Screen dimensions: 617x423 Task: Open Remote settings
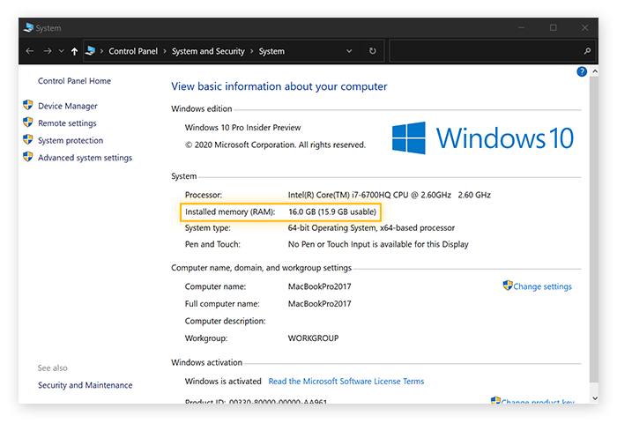point(67,123)
